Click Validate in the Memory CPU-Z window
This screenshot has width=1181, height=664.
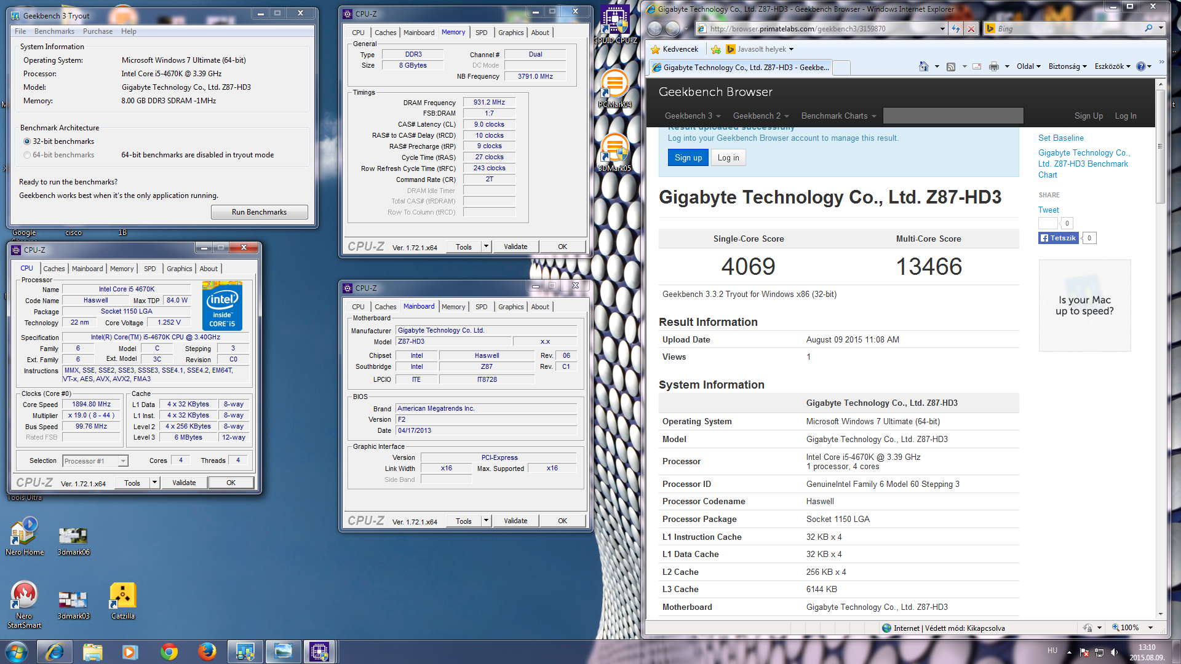pos(515,247)
